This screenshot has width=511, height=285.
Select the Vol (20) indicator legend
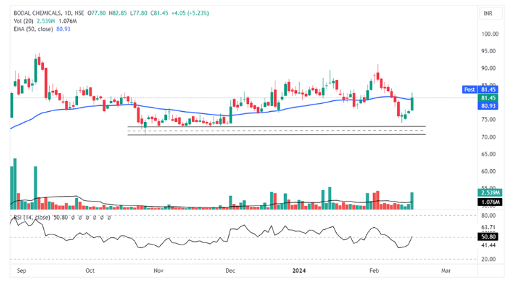[x=24, y=21]
